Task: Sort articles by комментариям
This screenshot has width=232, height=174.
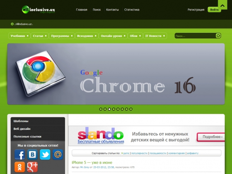Action: click(177, 153)
